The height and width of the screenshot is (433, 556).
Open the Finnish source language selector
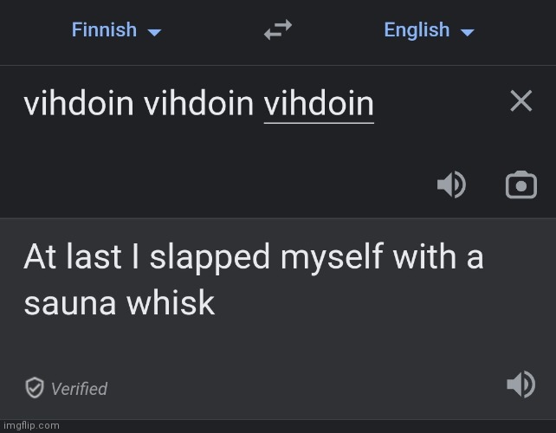tap(116, 29)
